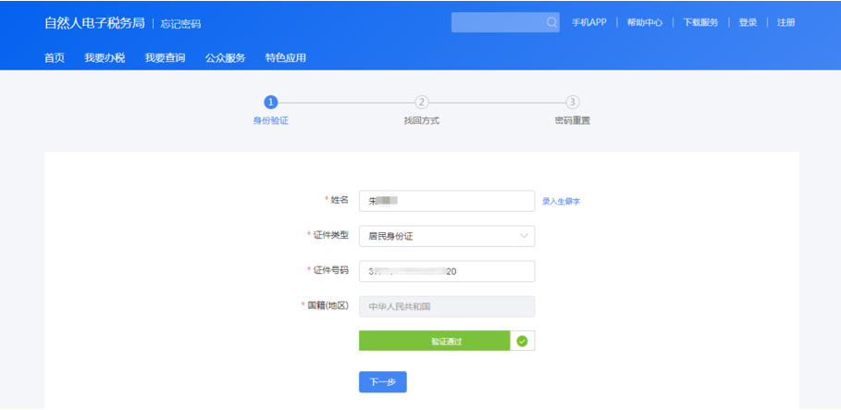This screenshot has width=841, height=410.
Task: Click the 录入生僻字 link
Action: (x=561, y=201)
